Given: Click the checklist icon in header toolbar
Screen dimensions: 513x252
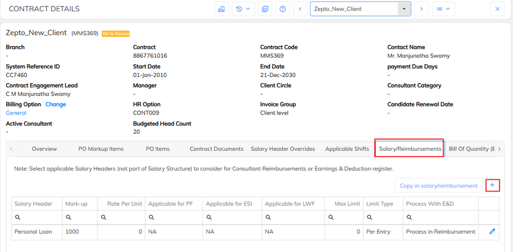Looking at the screenshot, I should click(x=265, y=9).
